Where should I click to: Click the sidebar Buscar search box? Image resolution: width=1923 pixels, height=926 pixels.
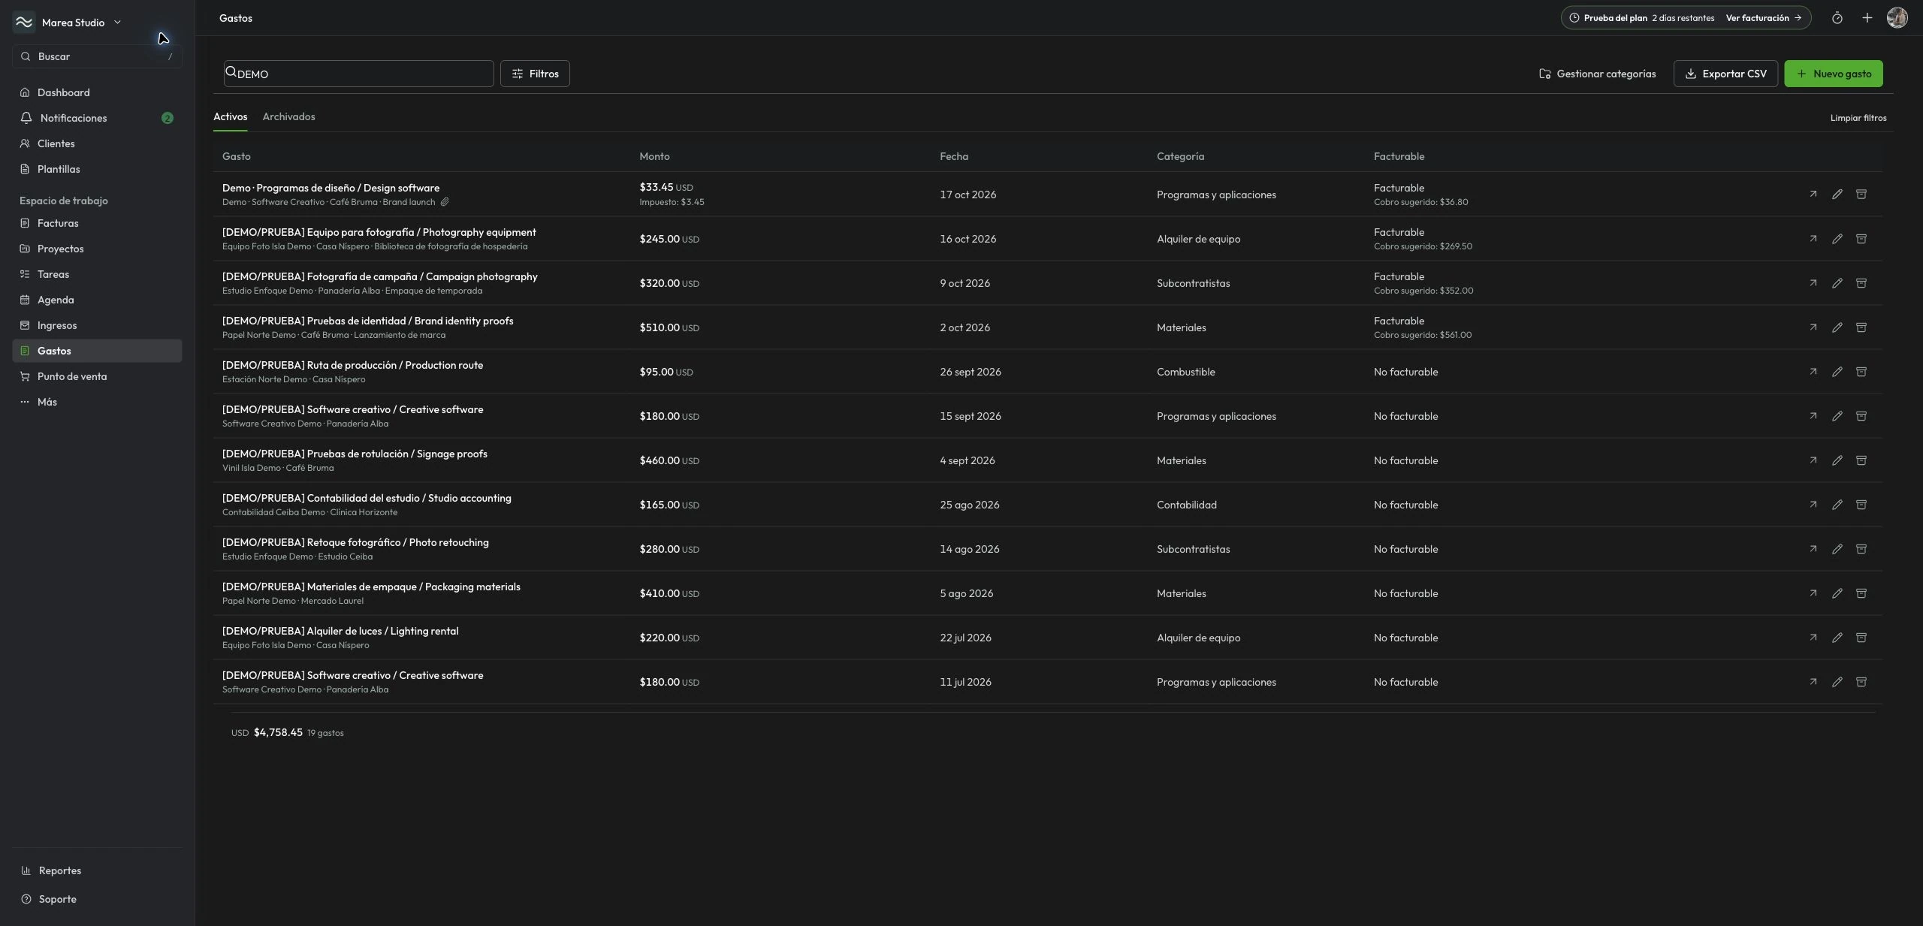tap(97, 56)
